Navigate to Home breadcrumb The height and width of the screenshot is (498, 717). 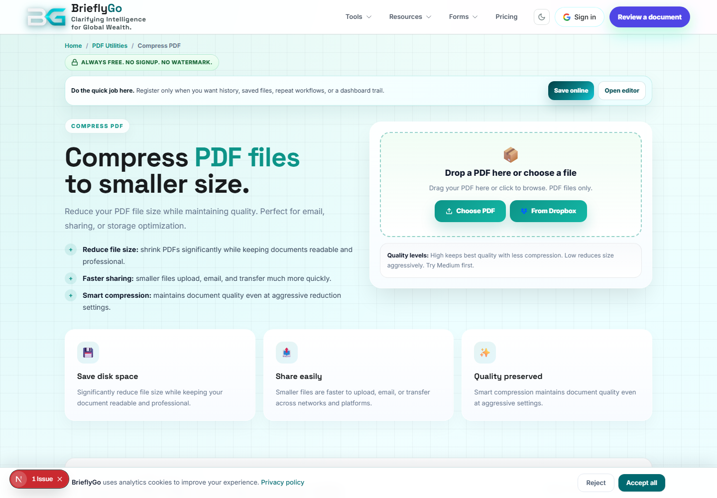[73, 46]
